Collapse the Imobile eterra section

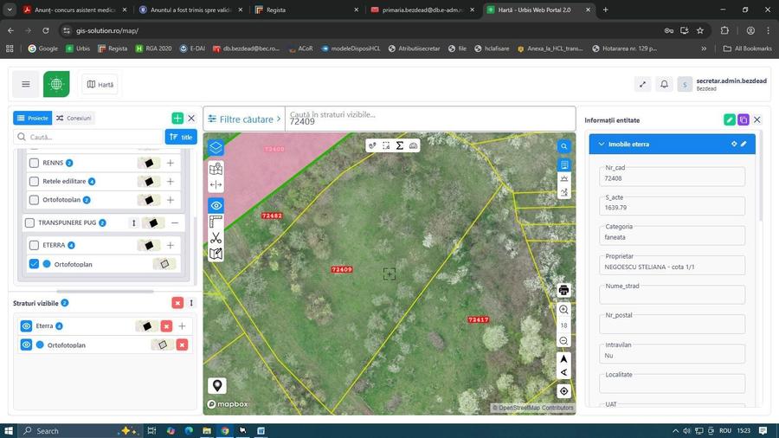[x=602, y=144]
